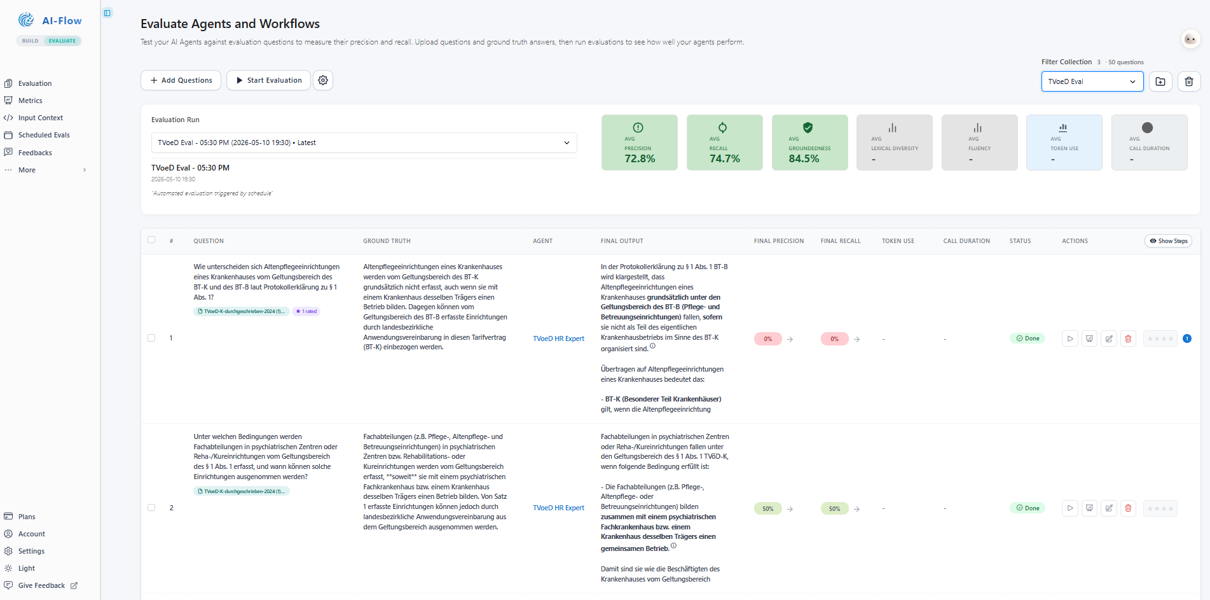Screen dimensions: 1210x600
Task: Click the Add Questions button
Action: (181, 80)
